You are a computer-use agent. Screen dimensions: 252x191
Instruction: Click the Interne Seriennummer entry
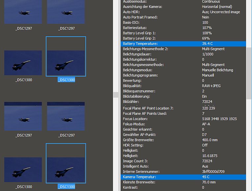pyautogui.click(x=183, y=172)
